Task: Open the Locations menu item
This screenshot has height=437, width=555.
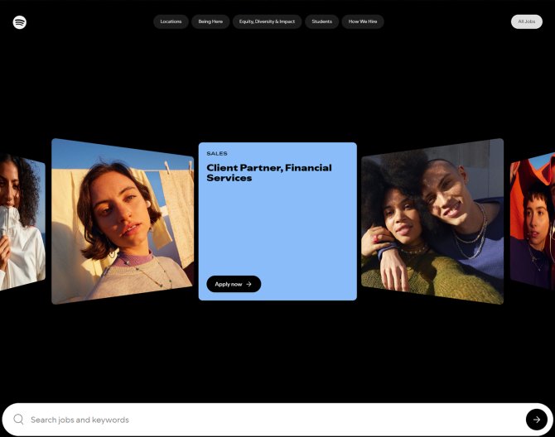Action: (x=171, y=22)
